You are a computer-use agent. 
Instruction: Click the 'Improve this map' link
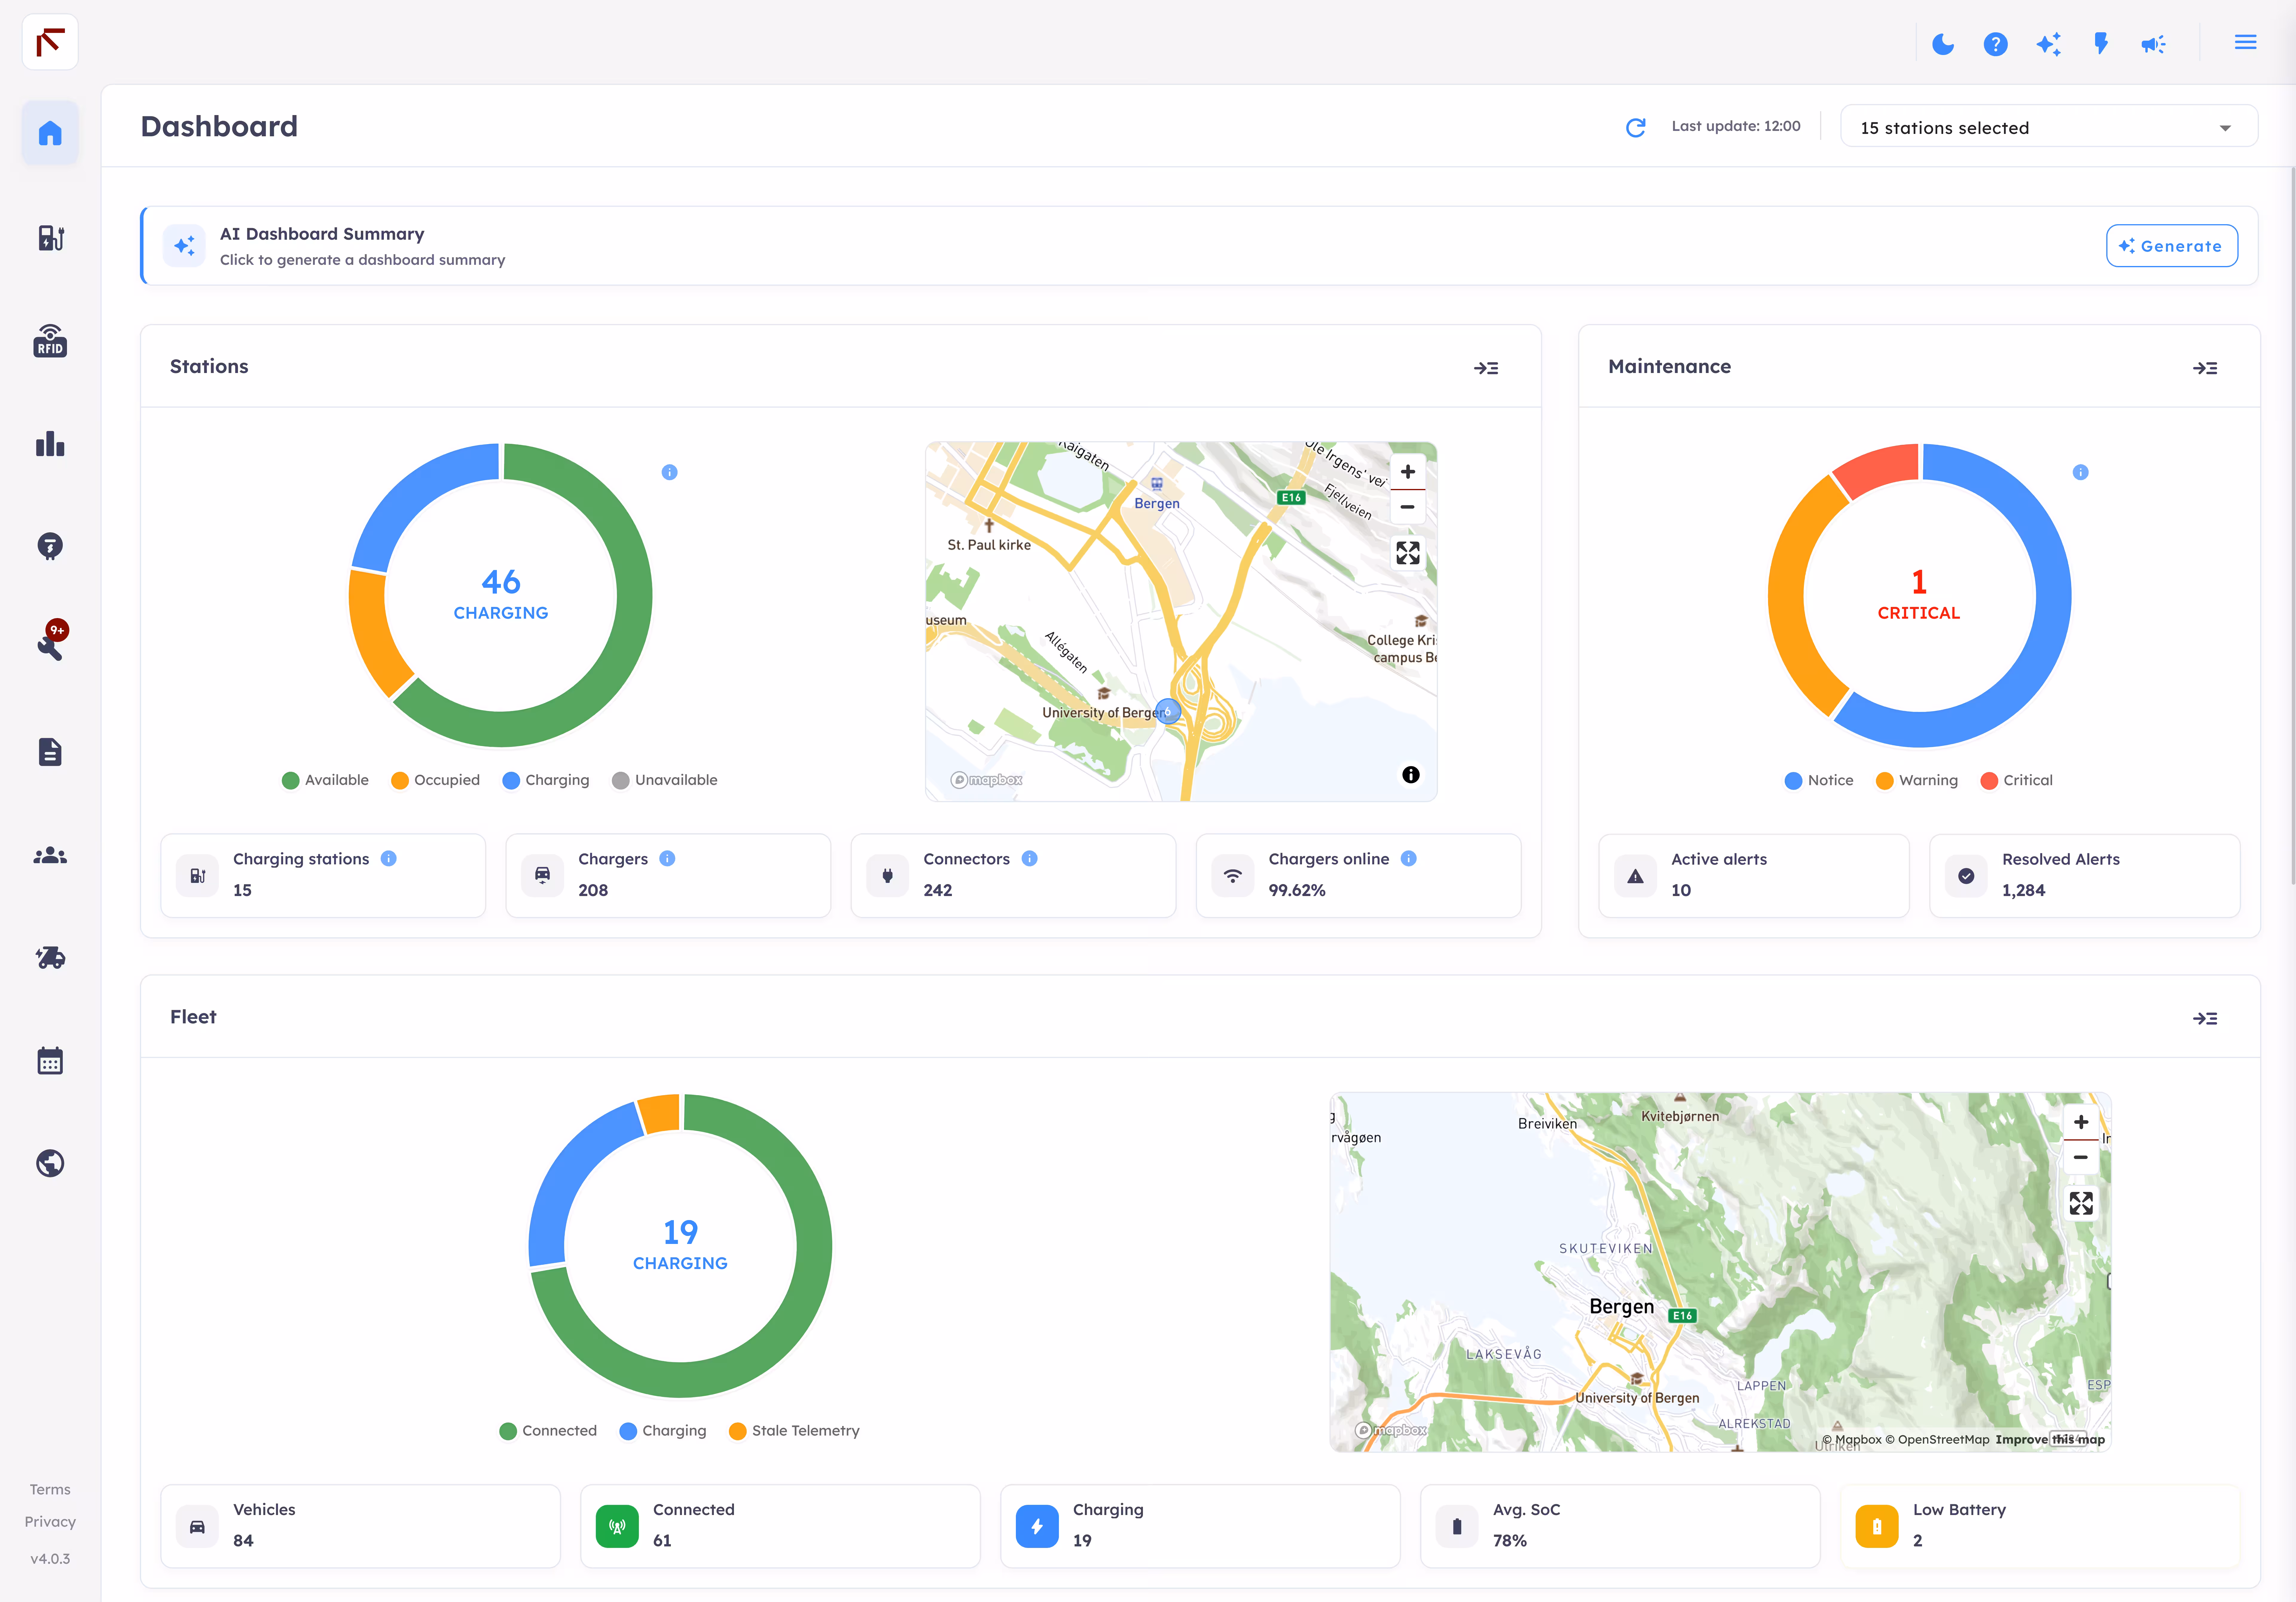pyautogui.click(x=2050, y=1440)
